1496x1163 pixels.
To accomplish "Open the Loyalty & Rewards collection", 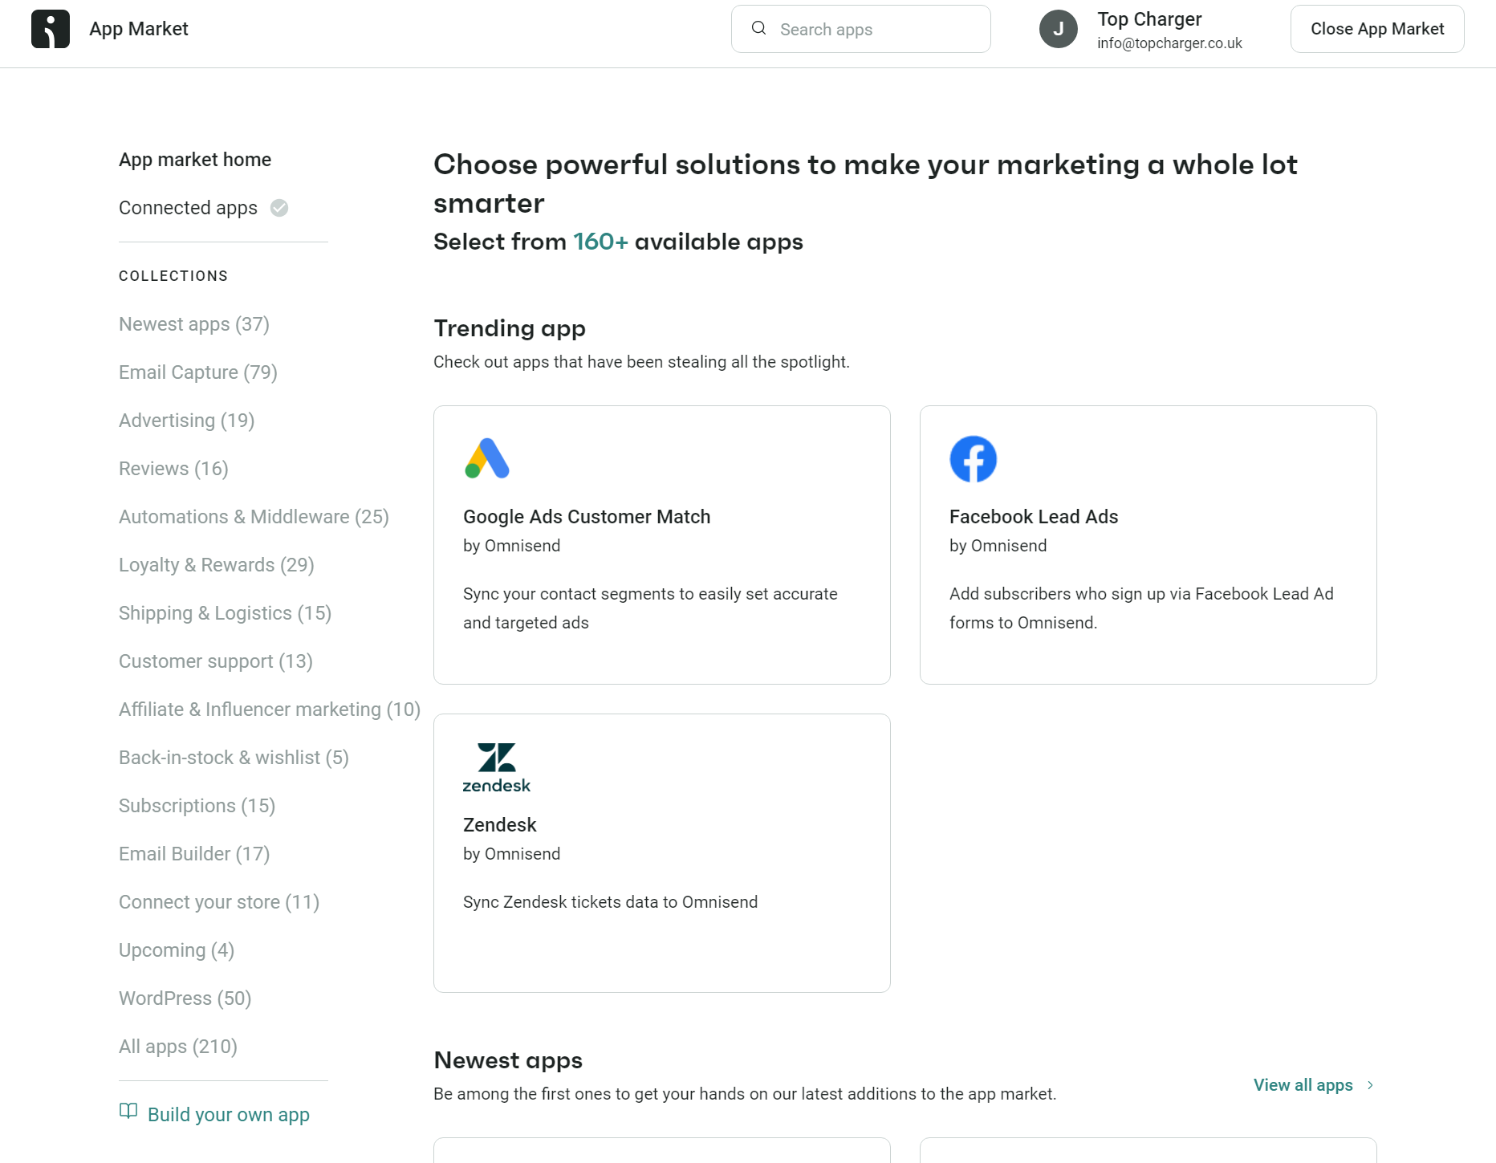I will [216, 564].
